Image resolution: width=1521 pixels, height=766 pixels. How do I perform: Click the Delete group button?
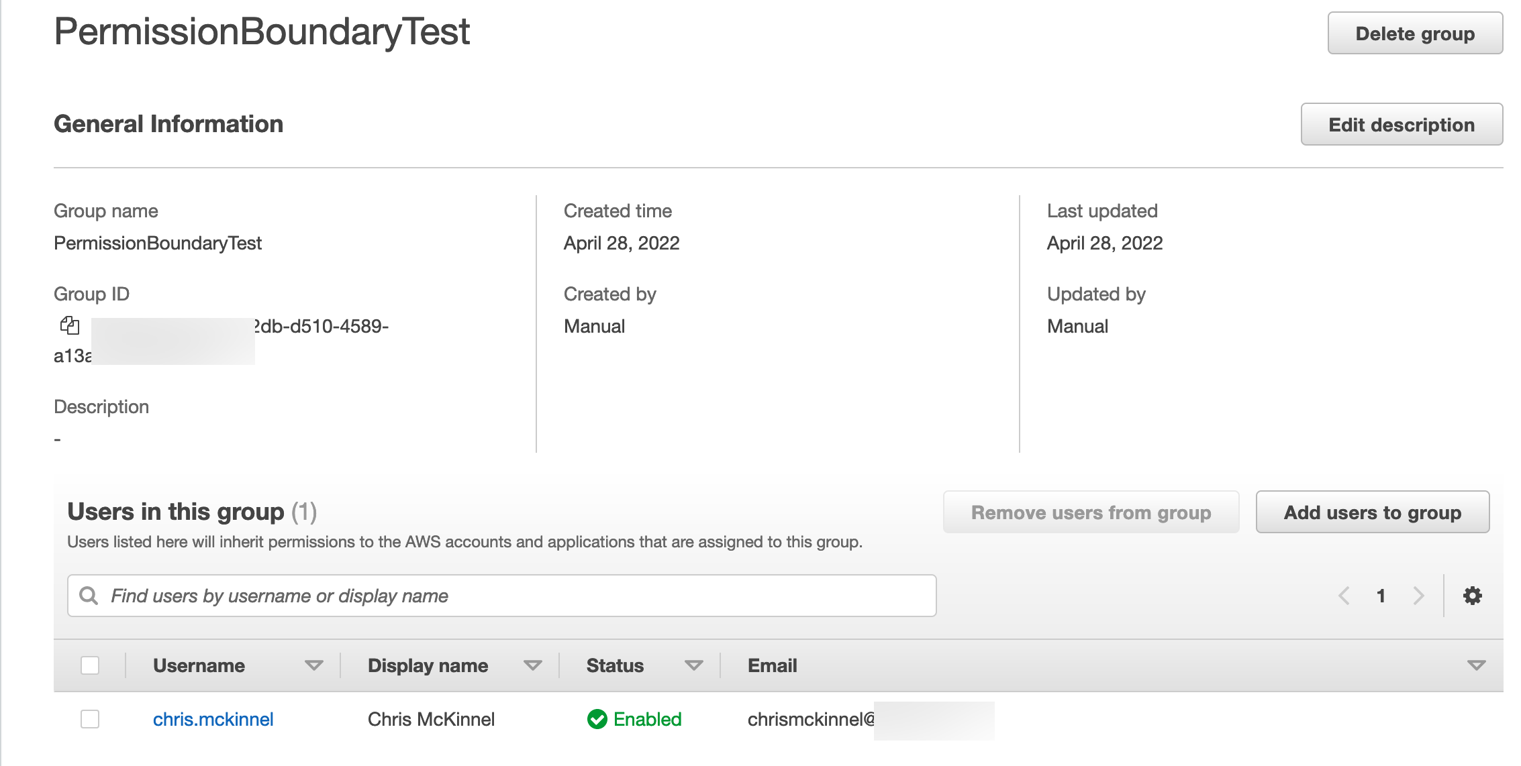click(x=1414, y=34)
